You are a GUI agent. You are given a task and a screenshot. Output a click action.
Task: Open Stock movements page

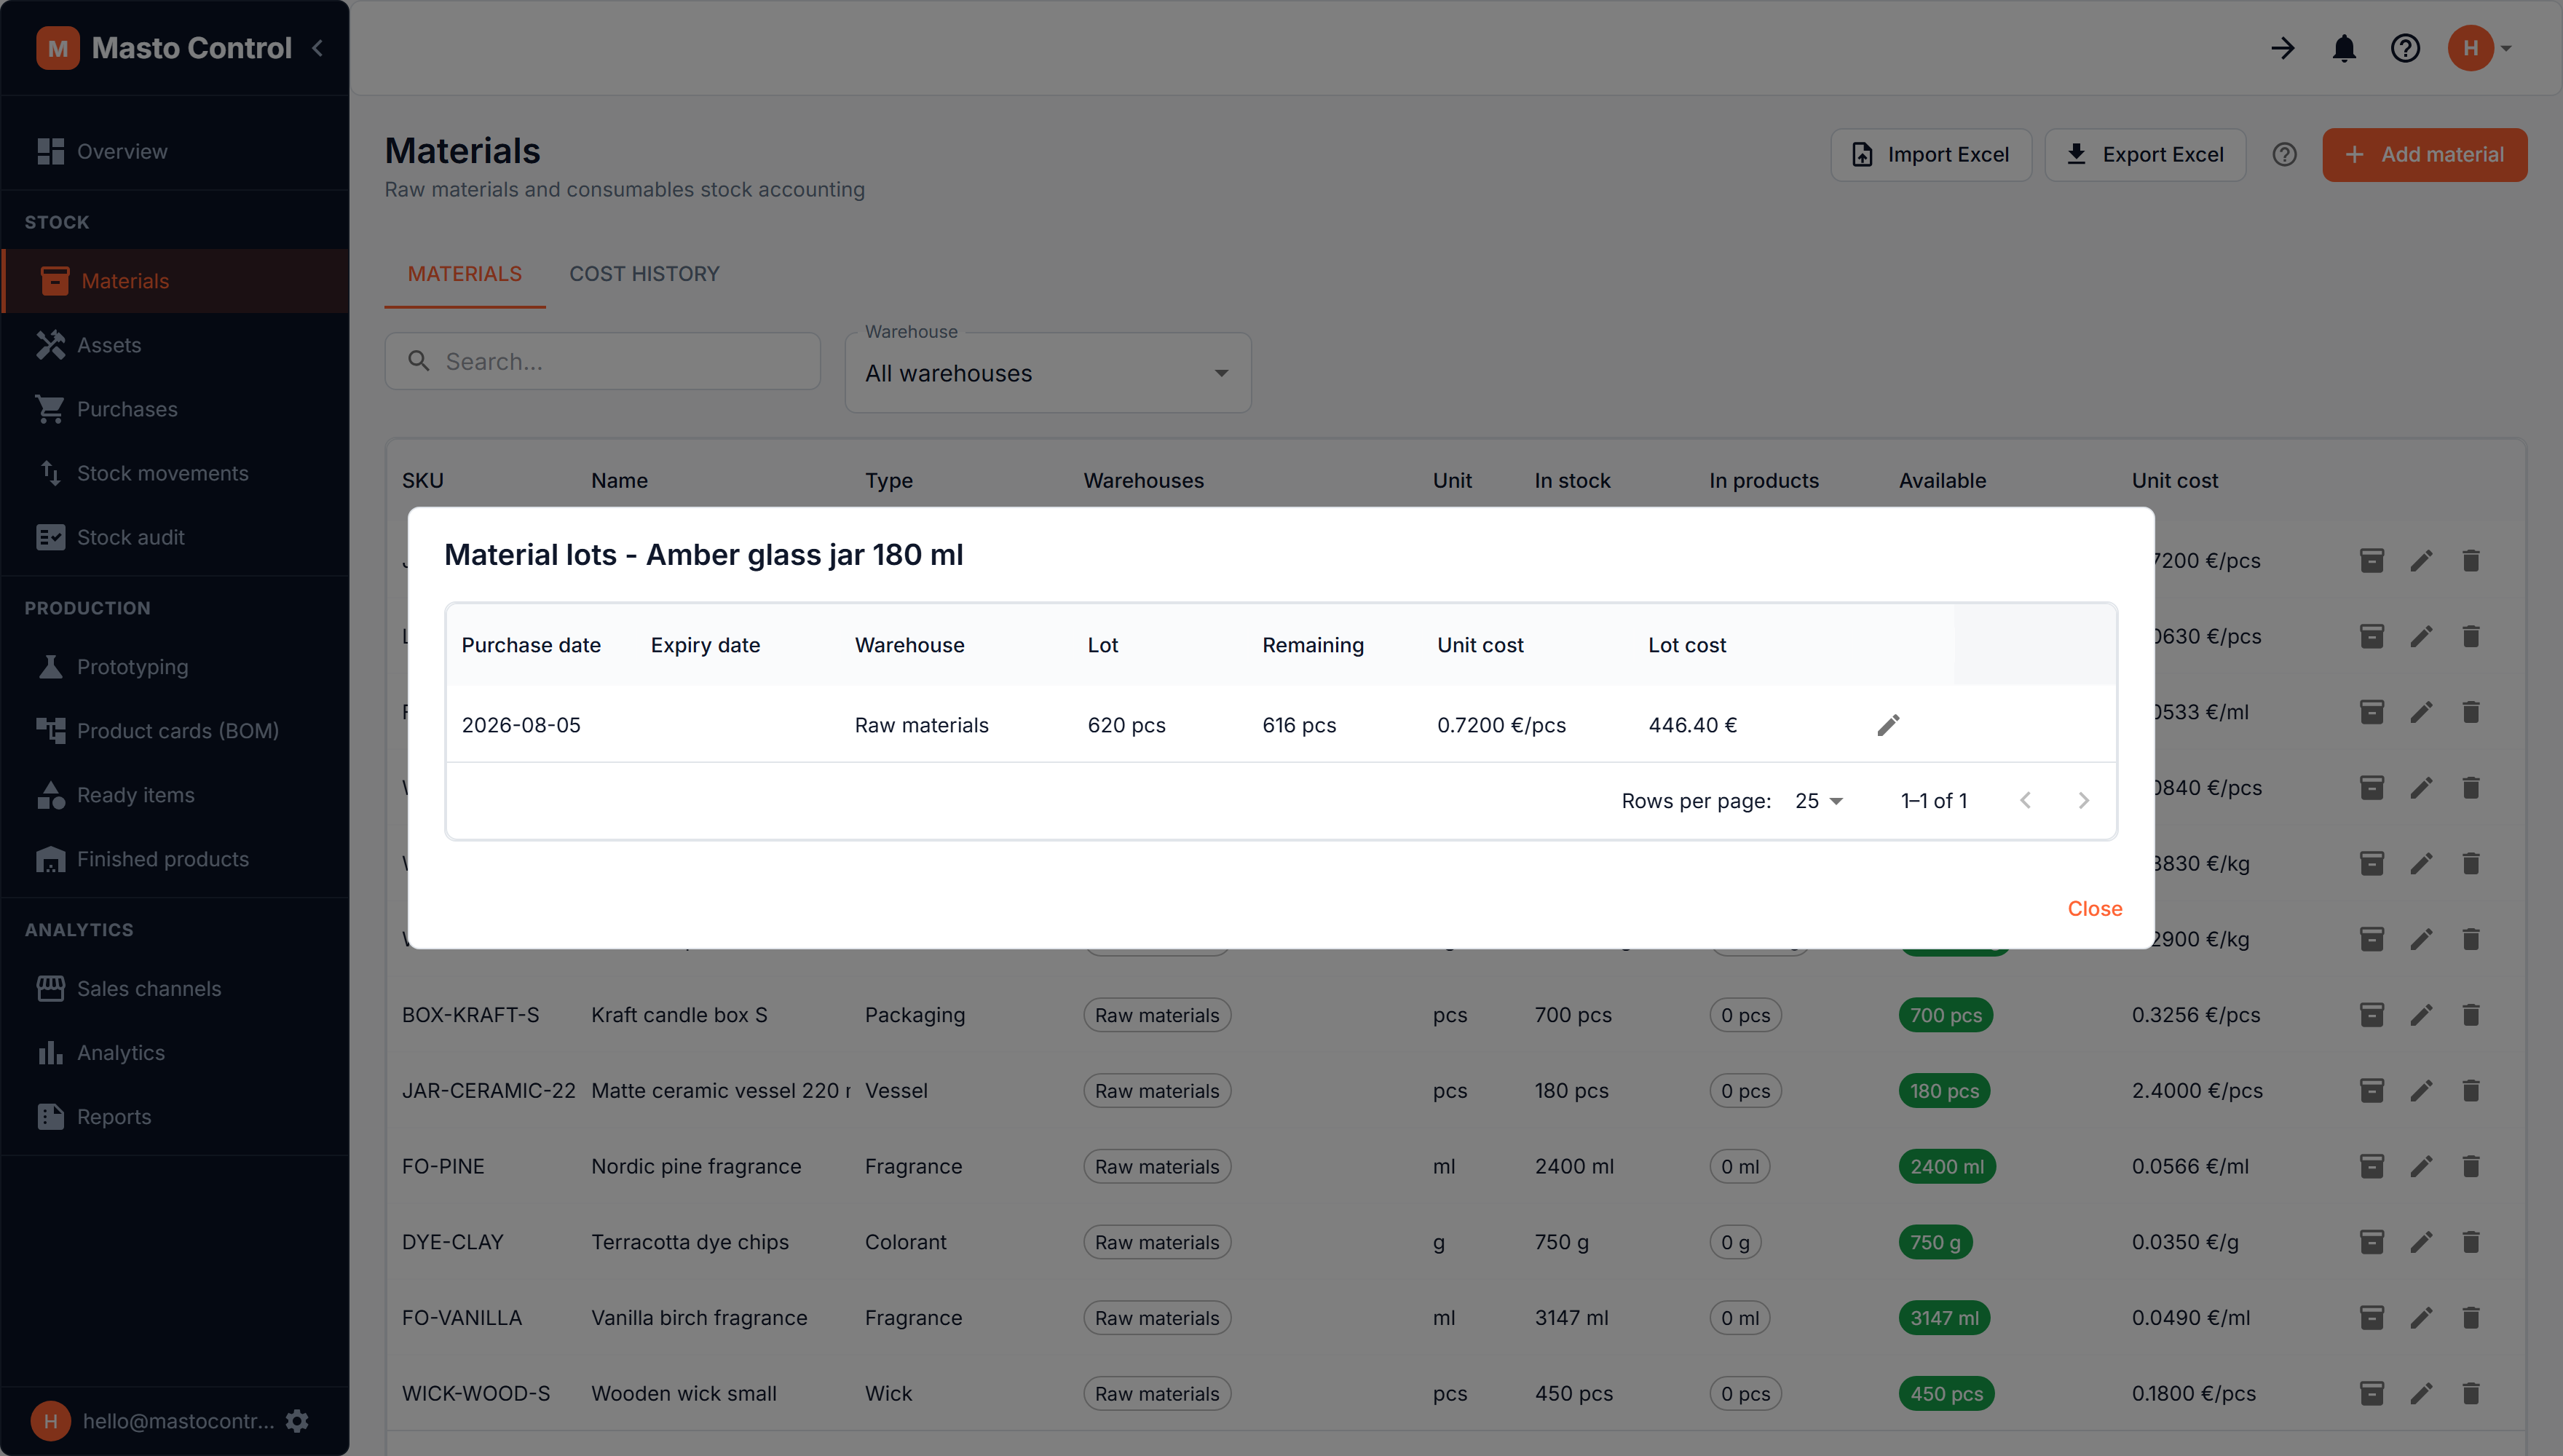[x=175, y=473]
